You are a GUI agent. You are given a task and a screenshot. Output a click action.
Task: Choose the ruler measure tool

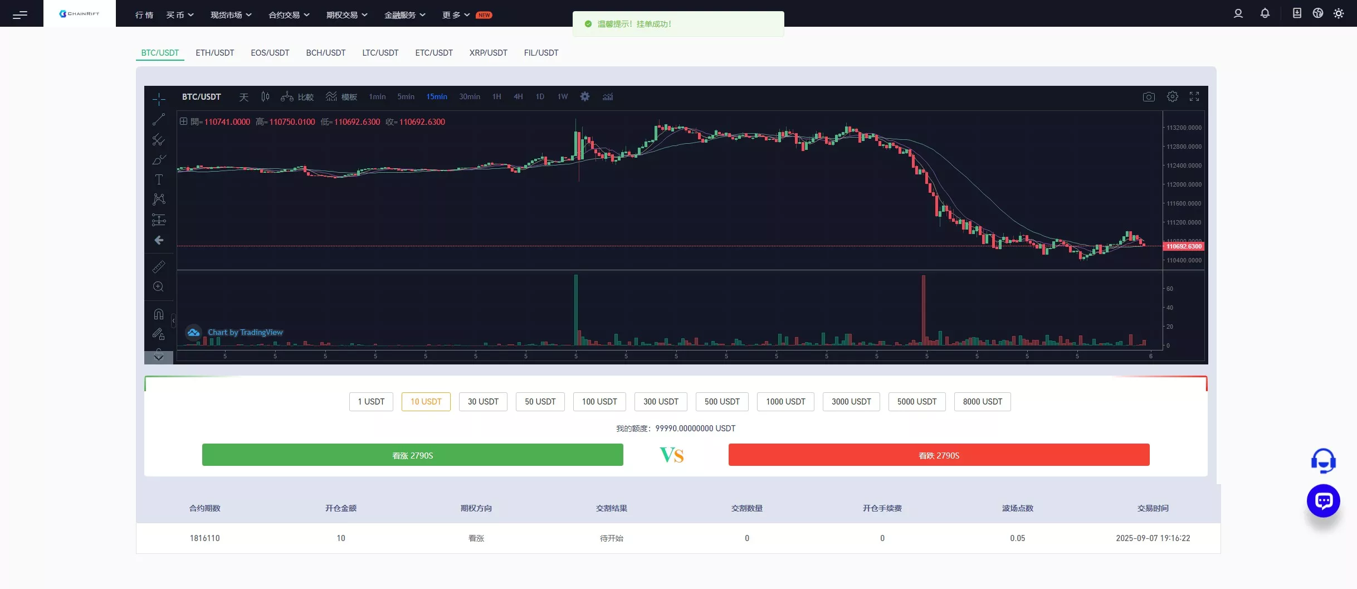coord(159,267)
